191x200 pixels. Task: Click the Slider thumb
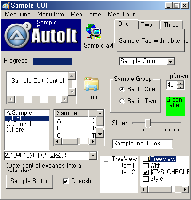click(x=148, y=123)
